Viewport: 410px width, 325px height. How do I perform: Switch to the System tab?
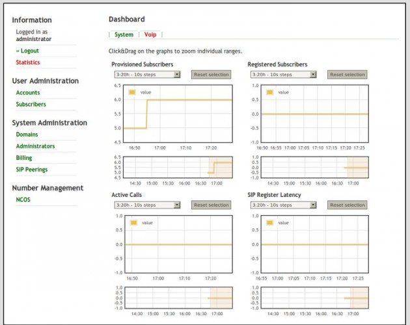coord(124,34)
